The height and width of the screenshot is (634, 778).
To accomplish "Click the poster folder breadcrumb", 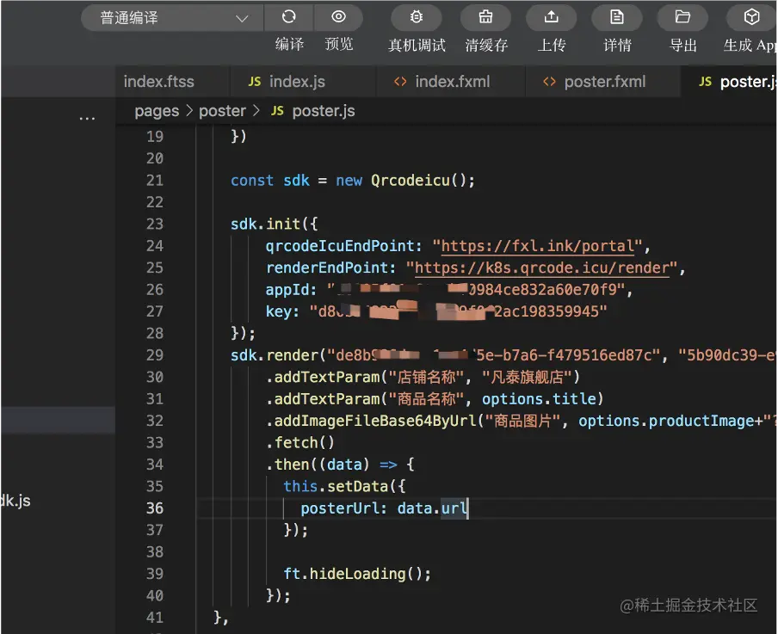I will (222, 111).
